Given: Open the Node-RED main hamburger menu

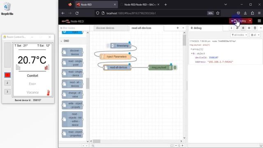Looking at the screenshot, I should pos(259,21).
